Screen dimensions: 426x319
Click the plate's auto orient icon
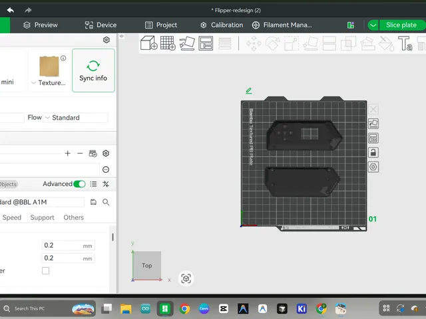click(373, 124)
